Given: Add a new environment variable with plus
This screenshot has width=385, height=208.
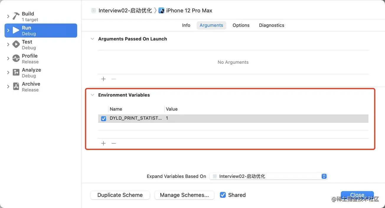Looking at the screenshot, I should coord(103,143).
